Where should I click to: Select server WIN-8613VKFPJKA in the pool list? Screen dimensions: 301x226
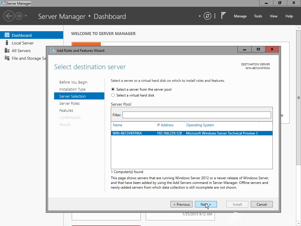192,133
